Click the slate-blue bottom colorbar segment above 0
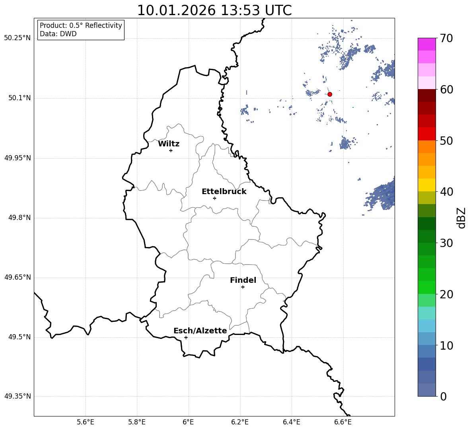Viewport: 471px width, 430px height. coord(427,390)
